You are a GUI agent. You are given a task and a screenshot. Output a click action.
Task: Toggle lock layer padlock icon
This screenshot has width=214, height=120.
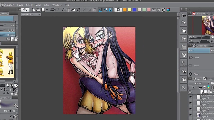pos(212,87)
